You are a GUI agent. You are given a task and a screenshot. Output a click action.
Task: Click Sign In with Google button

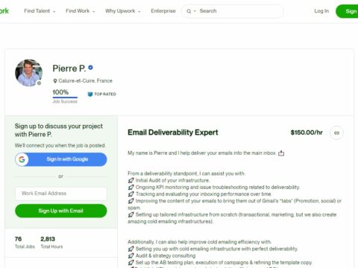[61, 159]
